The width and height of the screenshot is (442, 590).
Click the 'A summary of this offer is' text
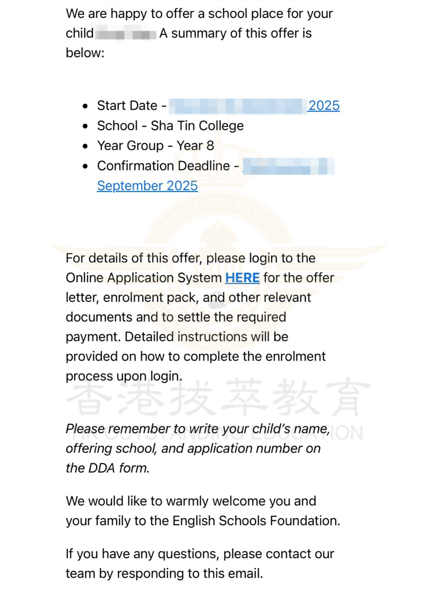coord(235,33)
